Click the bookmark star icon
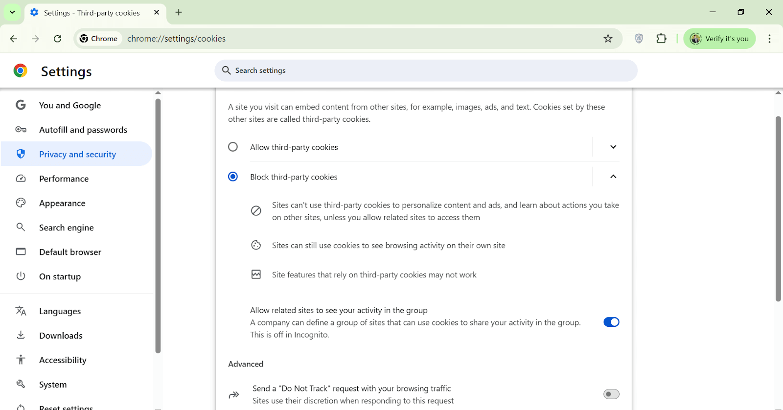The image size is (783, 410). 608,39
